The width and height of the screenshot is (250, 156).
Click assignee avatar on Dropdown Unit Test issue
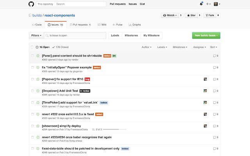205,91
